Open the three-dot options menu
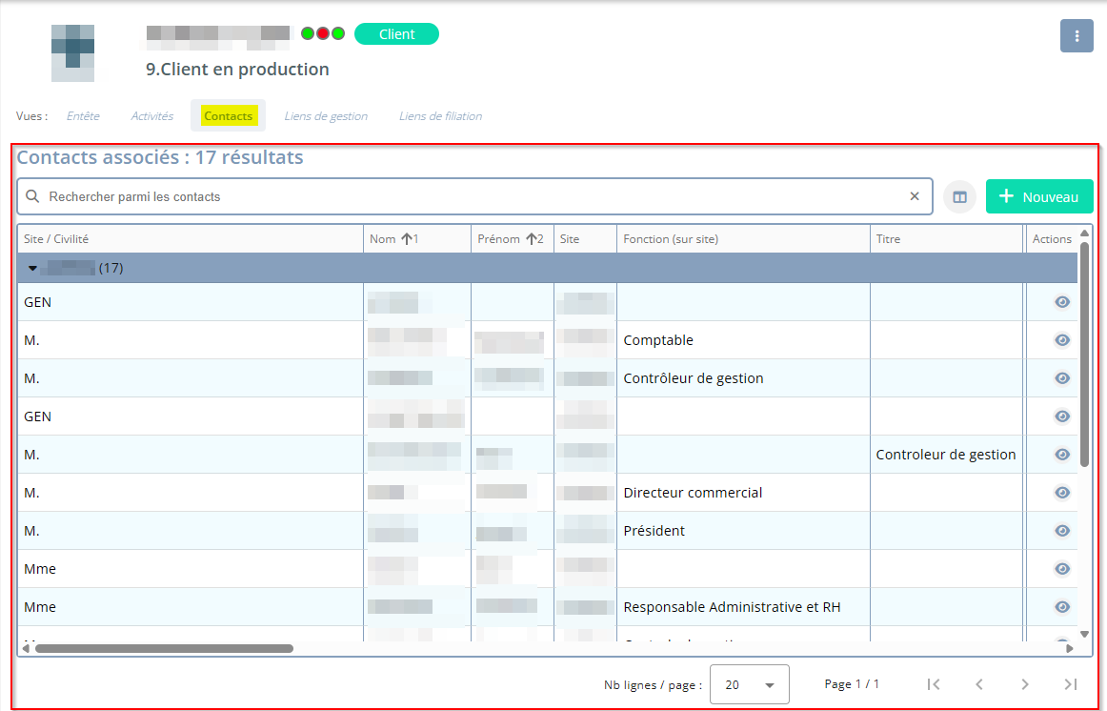1107x711 pixels. (x=1077, y=36)
